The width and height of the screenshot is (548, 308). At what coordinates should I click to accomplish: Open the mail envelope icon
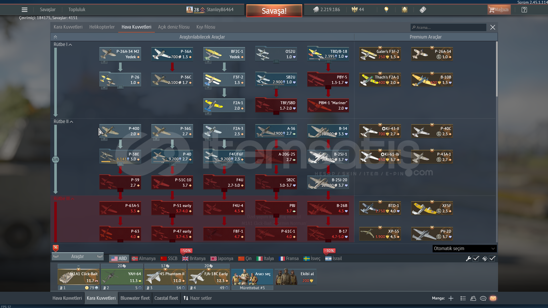493,298
